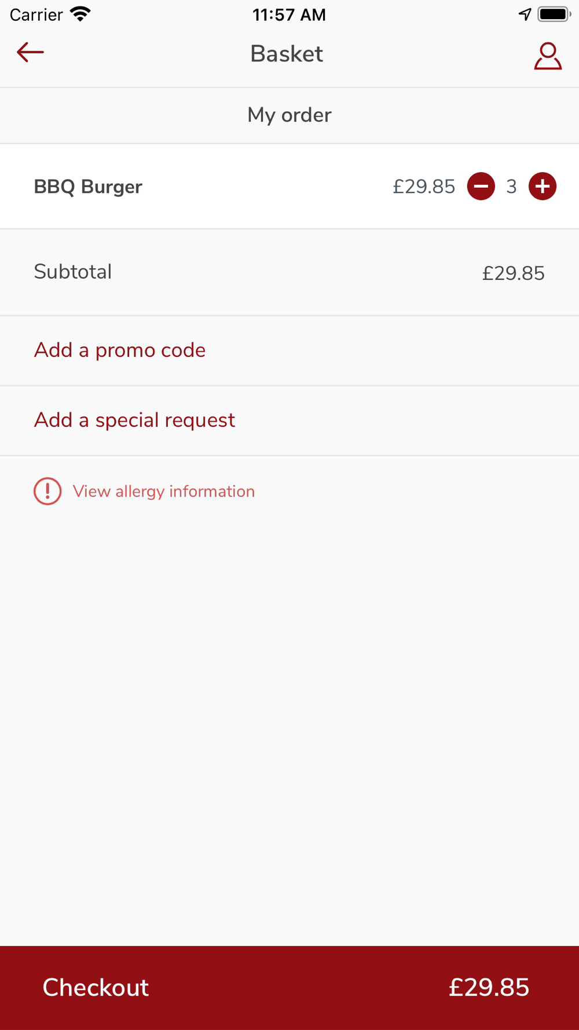Image resolution: width=579 pixels, height=1030 pixels.
Task: Tap the Basket page title
Action: pos(287,54)
